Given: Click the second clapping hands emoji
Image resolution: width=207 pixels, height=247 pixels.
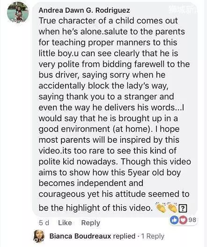Looking at the screenshot, I should pos(172,207).
